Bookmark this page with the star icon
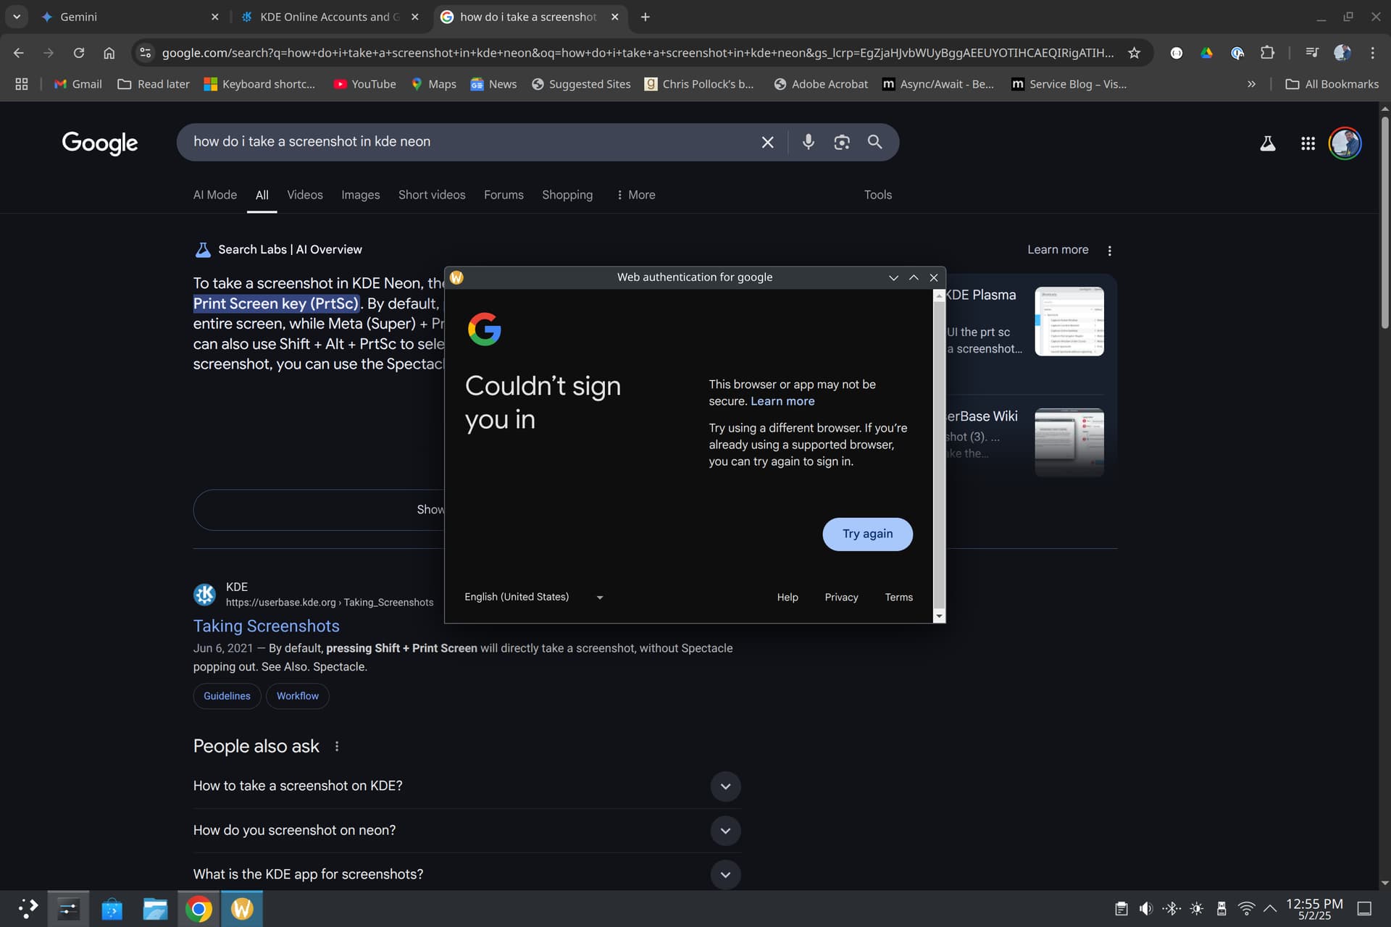This screenshot has width=1391, height=927. (x=1134, y=53)
